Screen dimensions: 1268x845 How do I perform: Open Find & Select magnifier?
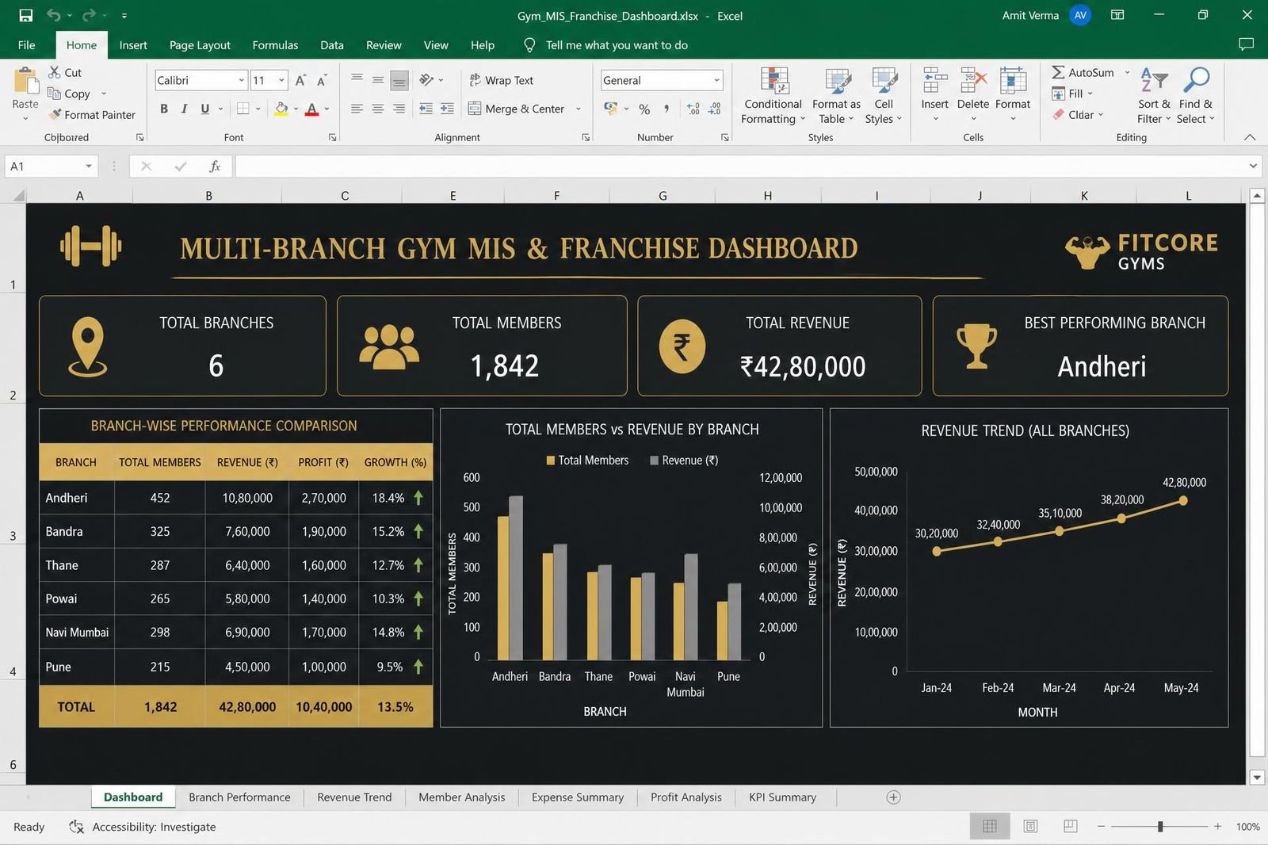[x=1195, y=95]
